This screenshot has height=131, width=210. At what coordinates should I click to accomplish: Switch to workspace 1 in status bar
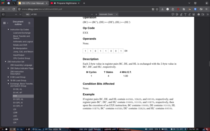tap(5, 129)
